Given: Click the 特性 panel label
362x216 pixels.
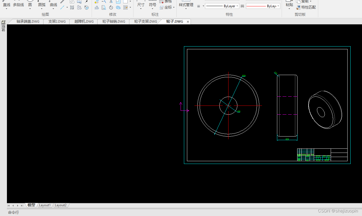Looking at the screenshot, I should [229, 14].
